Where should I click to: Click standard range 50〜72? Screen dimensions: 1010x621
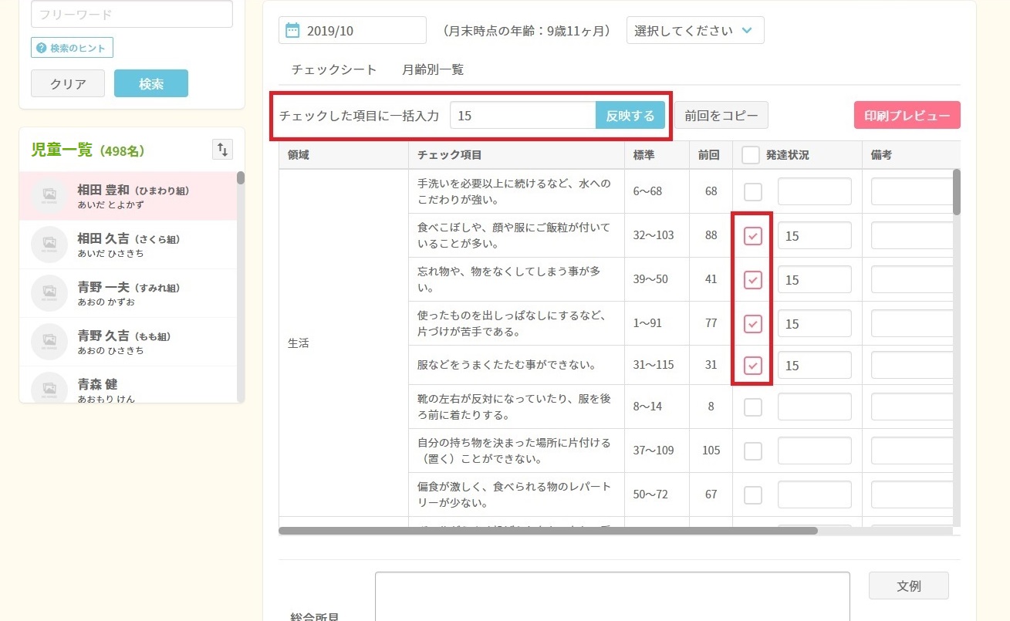tap(650, 494)
